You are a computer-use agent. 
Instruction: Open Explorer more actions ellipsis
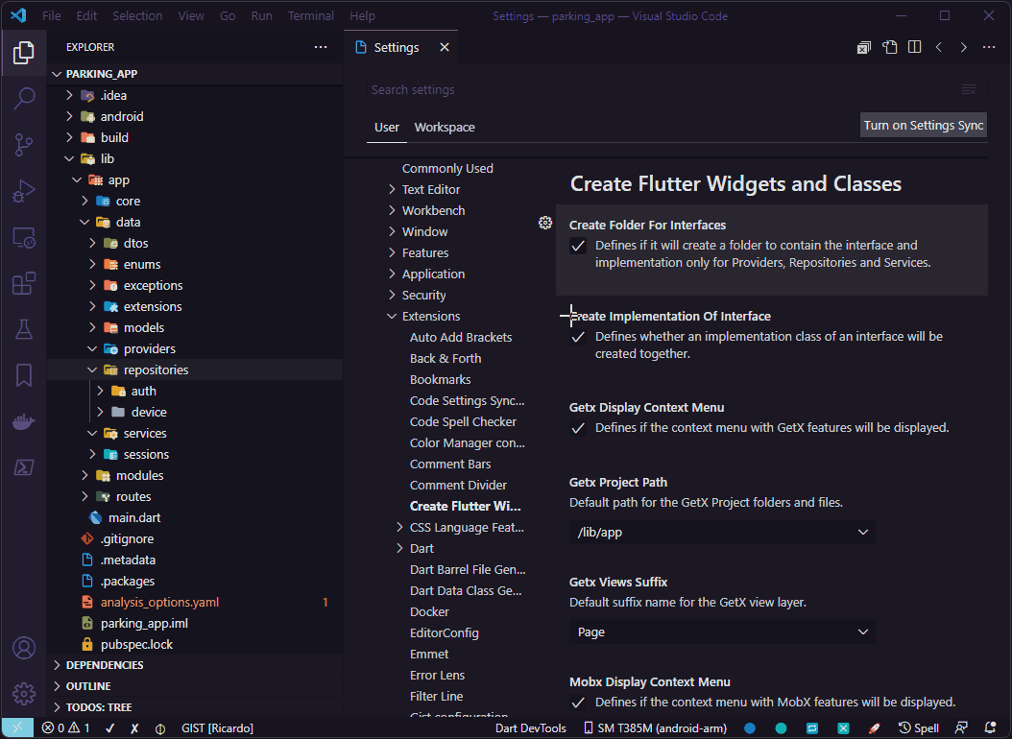tap(320, 47)
